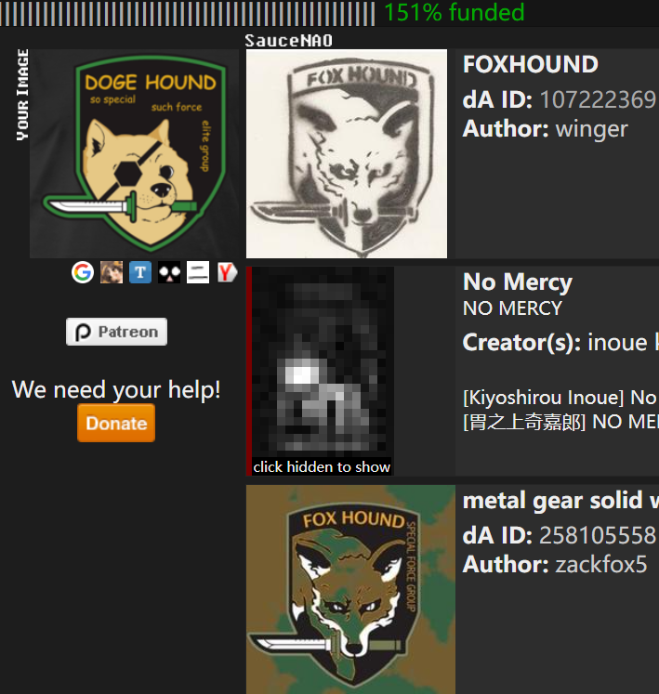The image size is (659, 694).
Task: Open the uploaded Doge Hound image
Action: point(134,153)
